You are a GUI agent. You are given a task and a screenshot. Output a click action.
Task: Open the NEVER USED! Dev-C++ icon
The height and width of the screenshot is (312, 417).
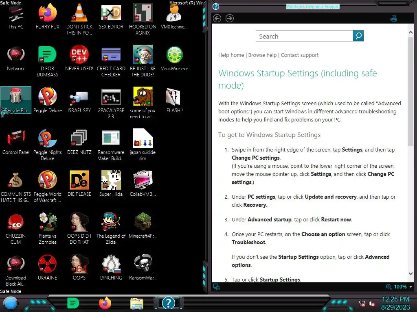(79, 58)
